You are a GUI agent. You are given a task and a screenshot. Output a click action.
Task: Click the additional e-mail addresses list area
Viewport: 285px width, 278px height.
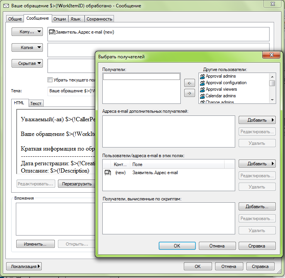tap(169, 132)
